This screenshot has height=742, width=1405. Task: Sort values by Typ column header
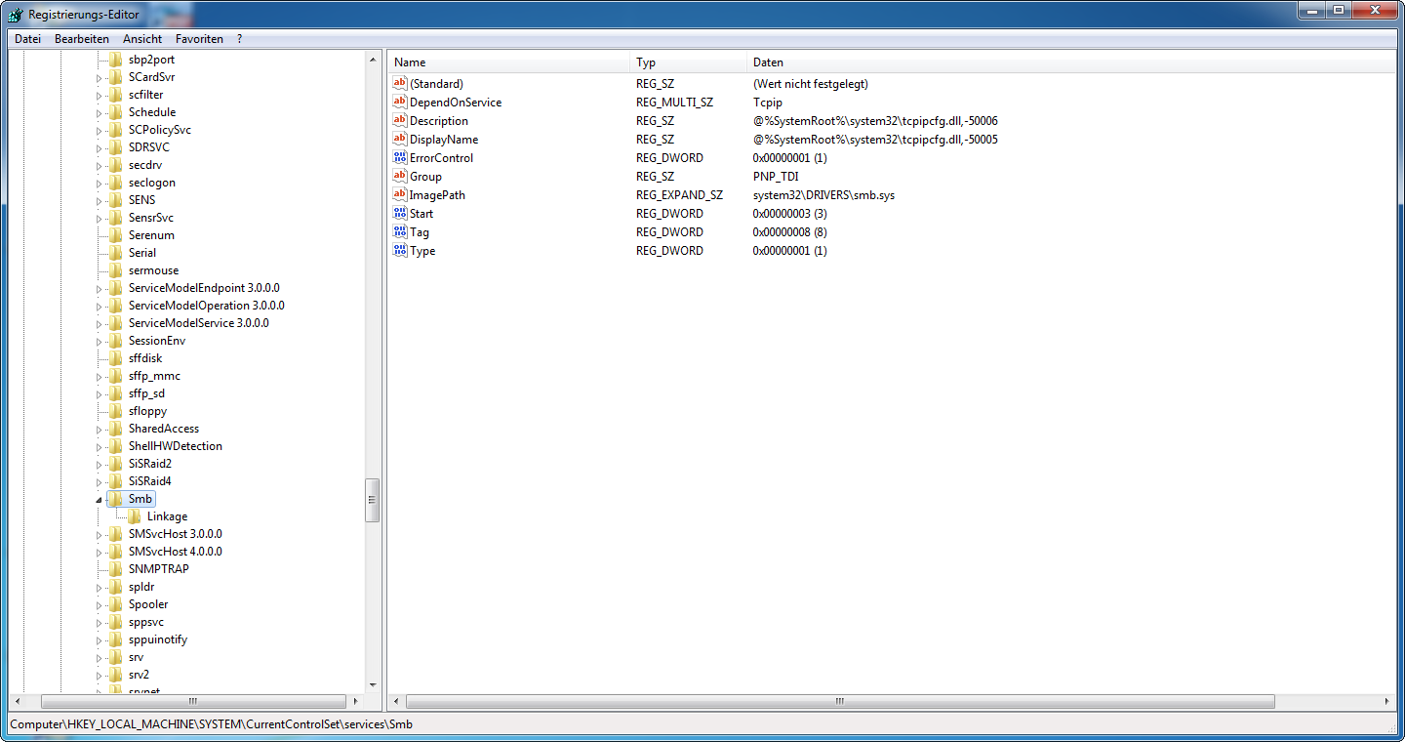coord(688,62)
